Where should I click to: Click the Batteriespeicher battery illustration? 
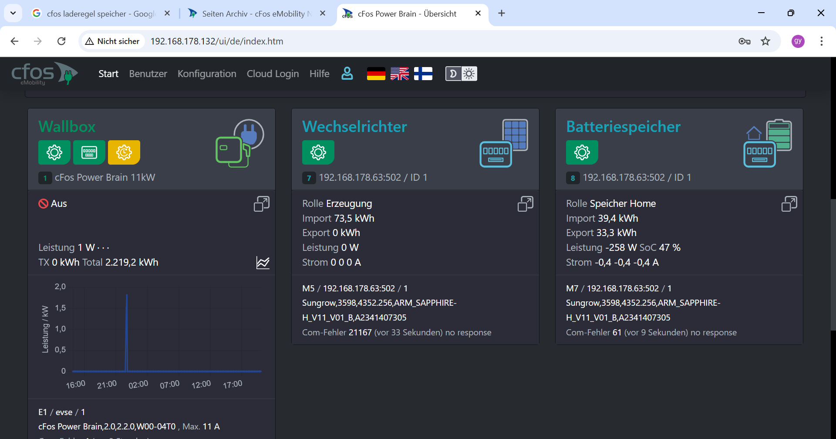tap(768, 143)
